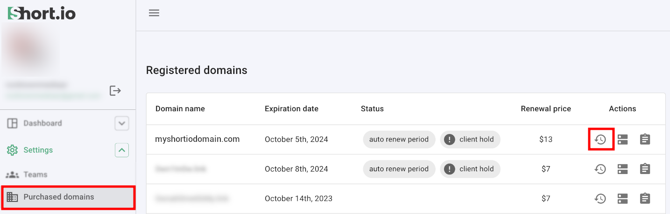Open the Dashboard menu item
670x214 pixels.
42,123
